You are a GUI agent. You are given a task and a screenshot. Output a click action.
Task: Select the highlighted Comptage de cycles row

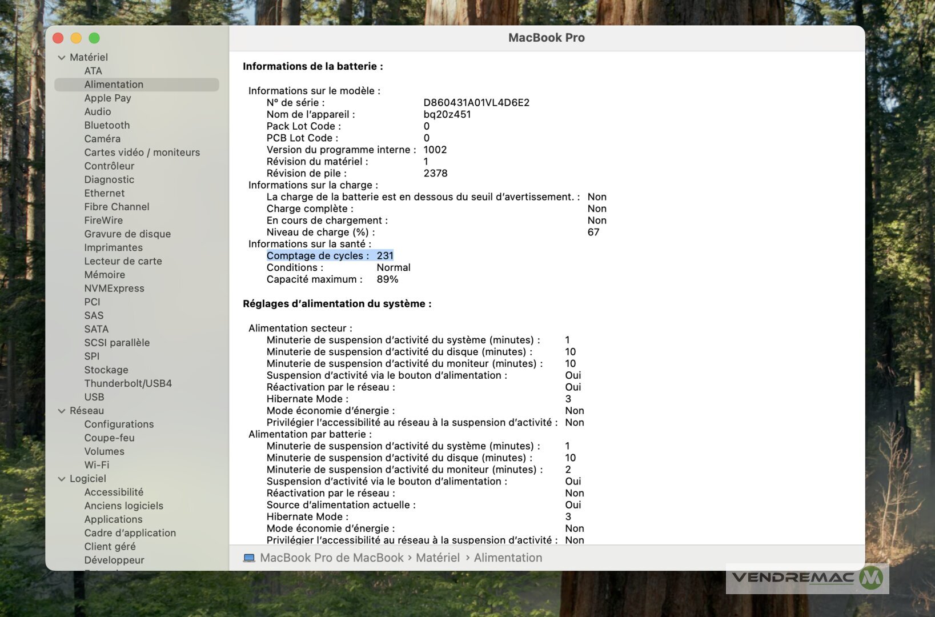coord(330,256)
